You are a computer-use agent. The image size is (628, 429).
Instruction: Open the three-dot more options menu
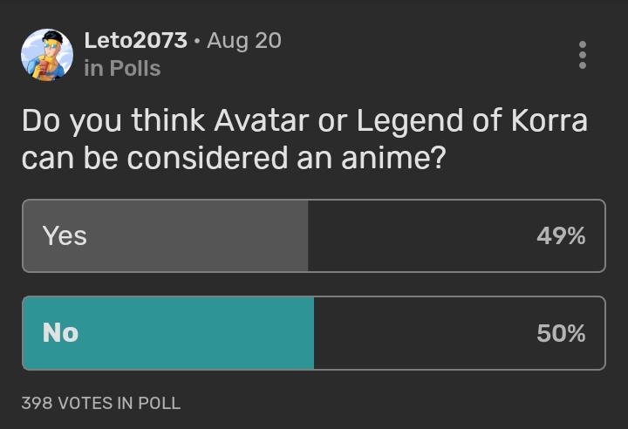(582, 54)
